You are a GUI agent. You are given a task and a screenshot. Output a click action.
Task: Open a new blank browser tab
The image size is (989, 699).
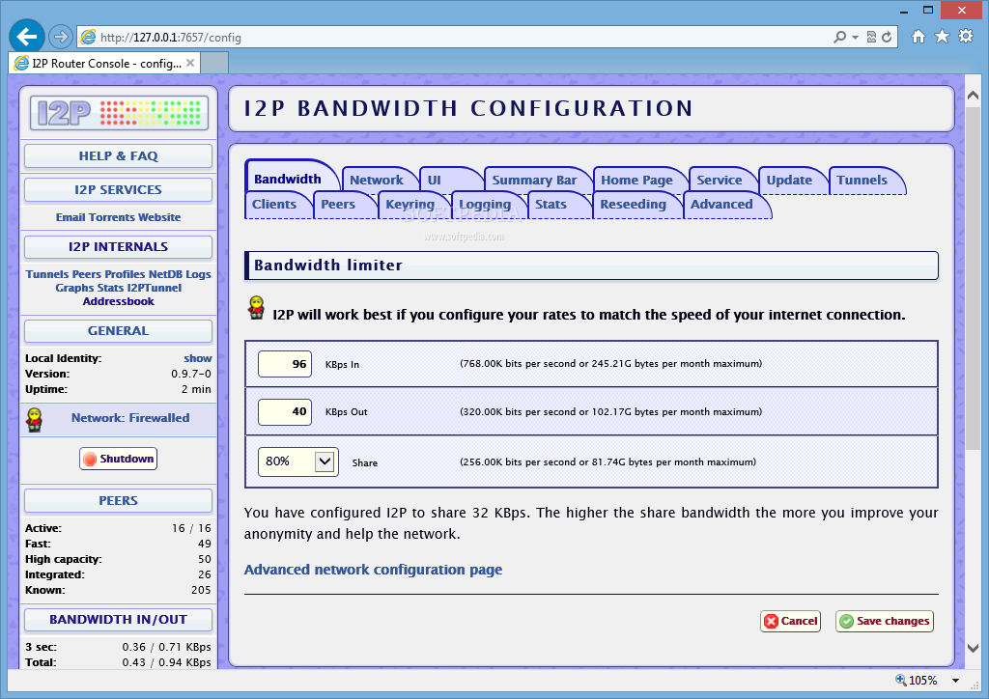point(214,63)
